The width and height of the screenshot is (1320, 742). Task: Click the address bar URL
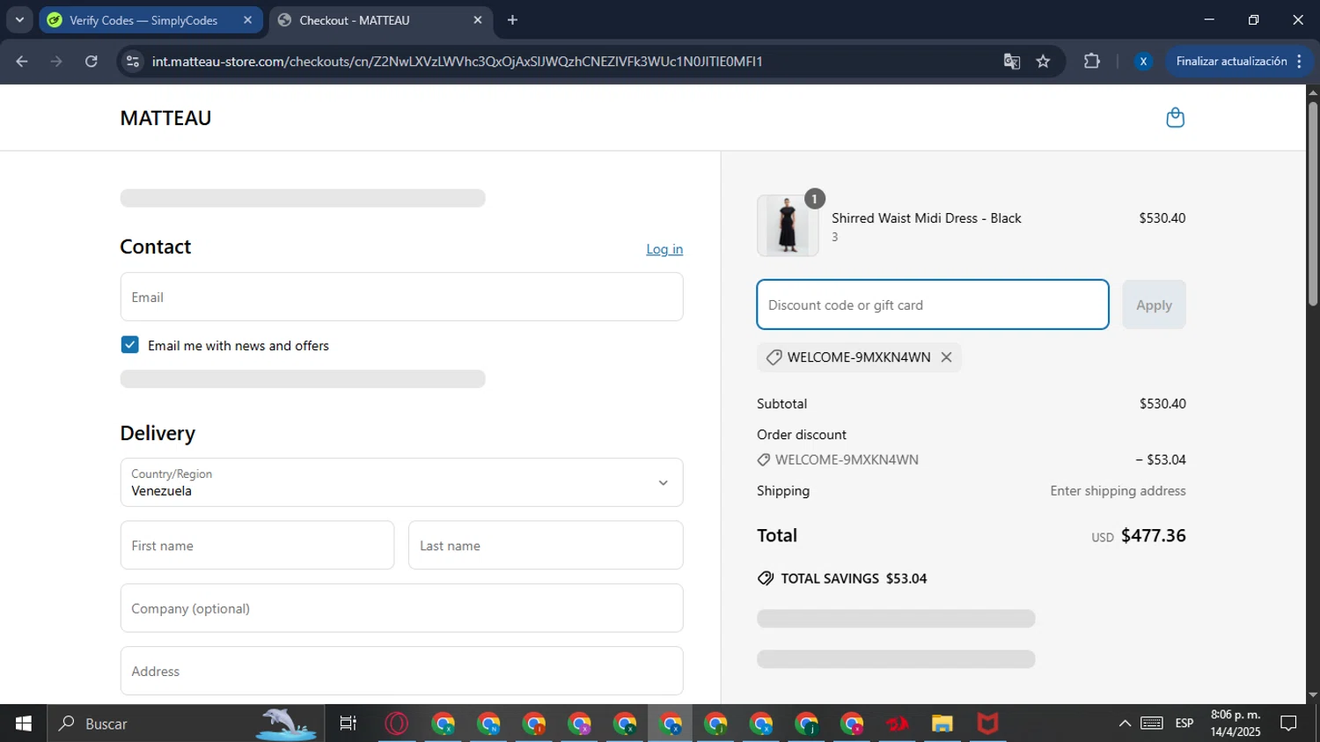pos(457,62)
